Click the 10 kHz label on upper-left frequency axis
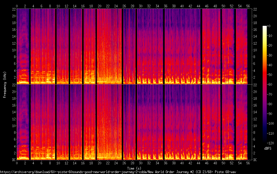277x174 pixels. point(13,50)
